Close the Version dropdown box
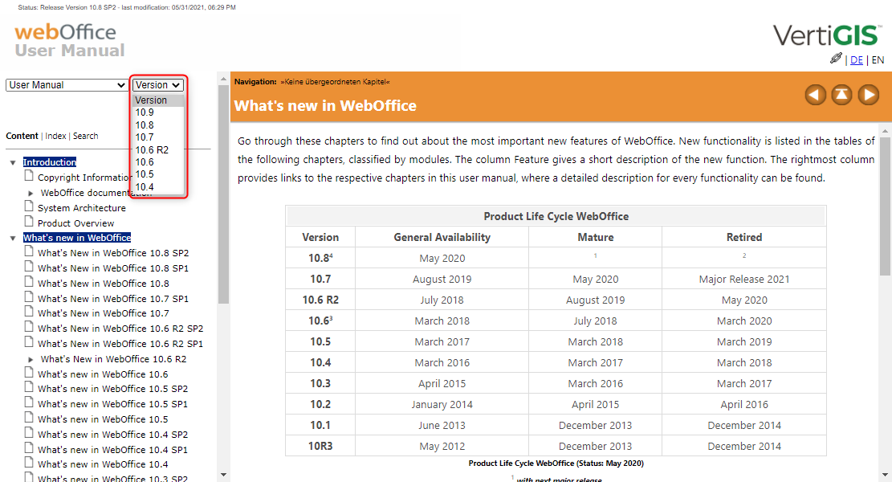892x482 pixels. [157, 85]
